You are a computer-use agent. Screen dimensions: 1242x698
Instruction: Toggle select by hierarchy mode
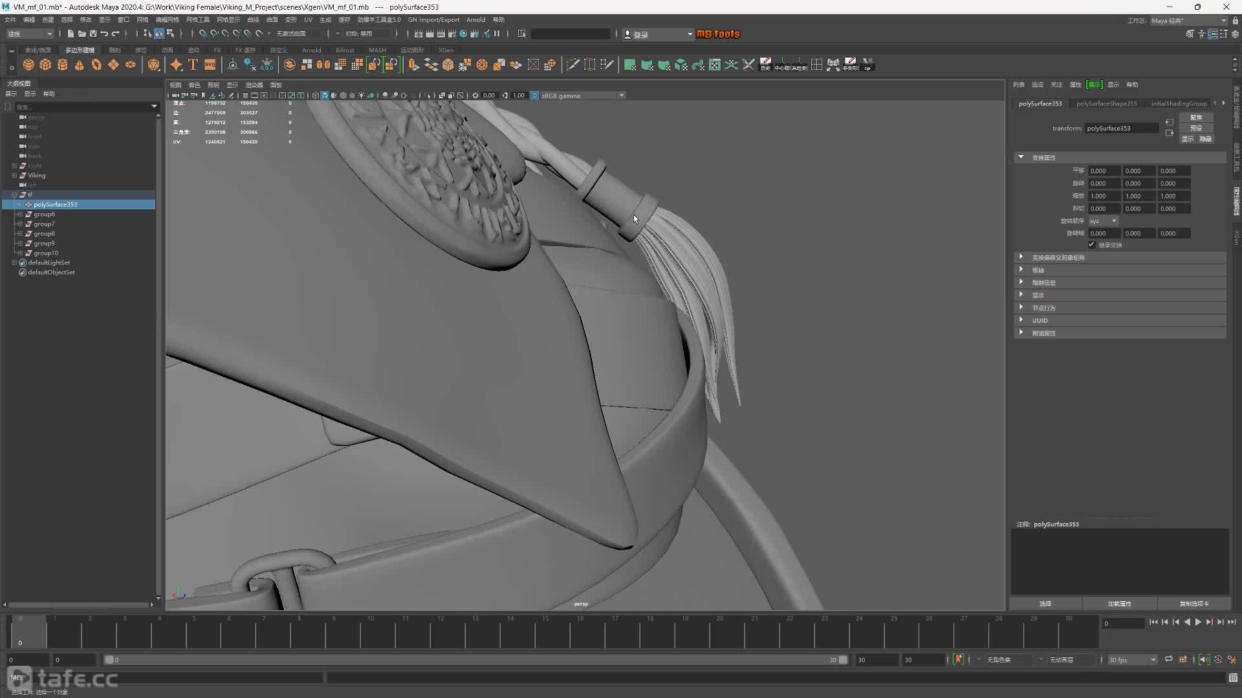[x=147, y=34]
